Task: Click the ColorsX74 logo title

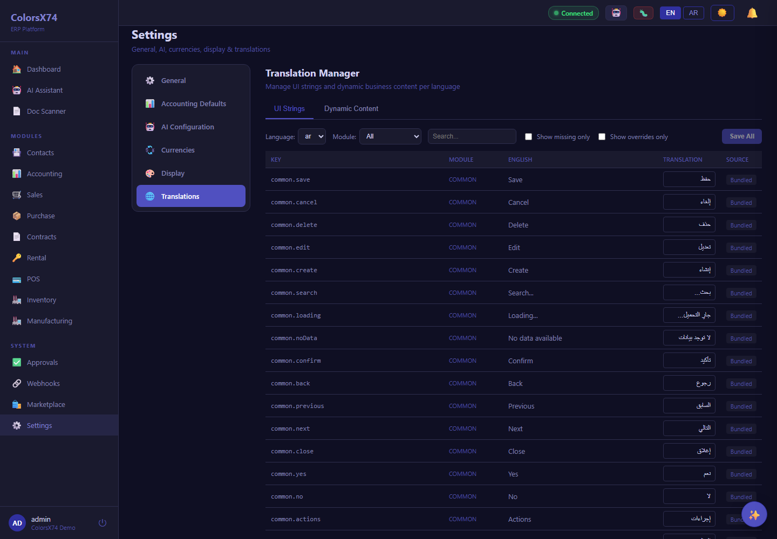Action: (34, 17)
